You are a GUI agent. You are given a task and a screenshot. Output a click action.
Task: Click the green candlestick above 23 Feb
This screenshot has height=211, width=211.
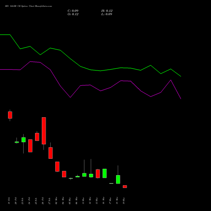coord(24,140)
